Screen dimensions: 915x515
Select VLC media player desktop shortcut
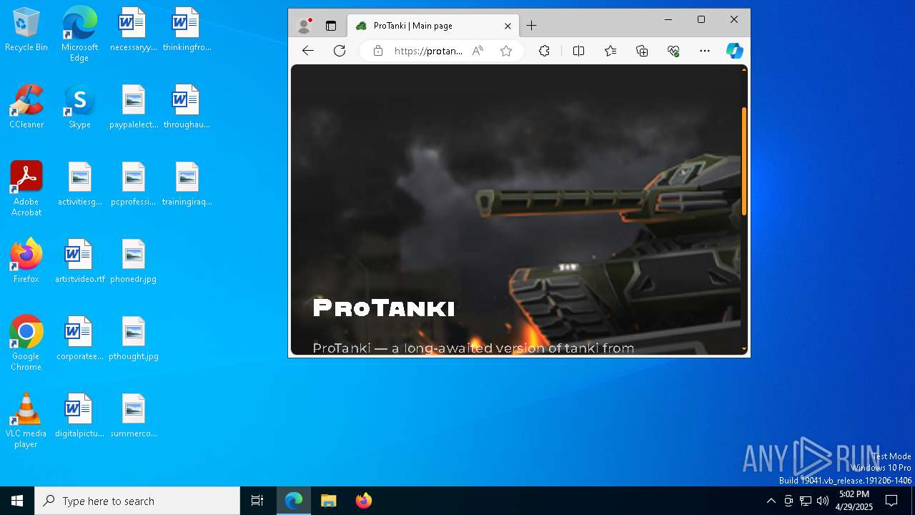pos(26,421)
